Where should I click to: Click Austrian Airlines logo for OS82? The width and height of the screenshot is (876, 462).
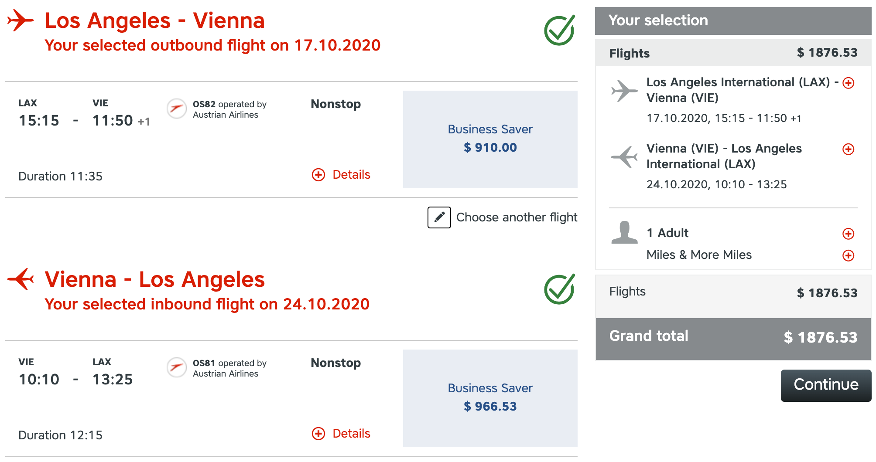177,108
